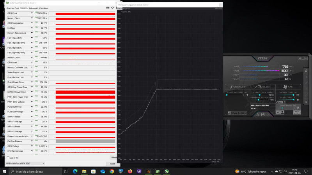Select Temperature tab in curve editor
The image size is (312, 175).
pos(127,9)
